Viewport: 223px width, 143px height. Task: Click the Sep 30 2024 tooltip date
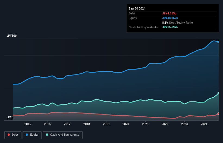click(137, 8)
